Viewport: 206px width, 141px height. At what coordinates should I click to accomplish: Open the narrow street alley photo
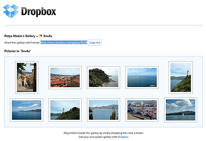pyautogui.click(x=26, y=77)
